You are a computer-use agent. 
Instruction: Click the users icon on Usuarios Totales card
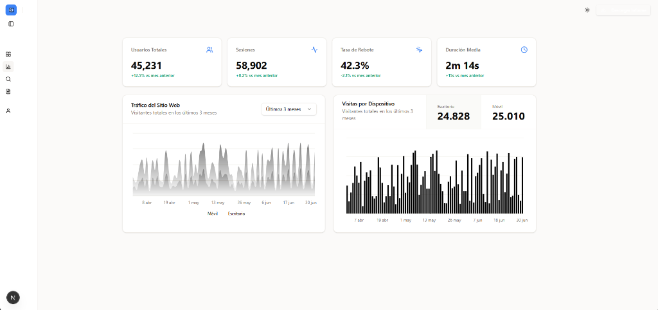click(x=209, y=50)
